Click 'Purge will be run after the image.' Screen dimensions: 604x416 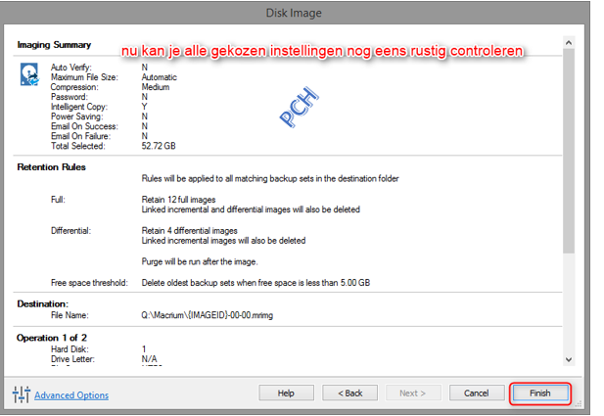coord(200,262)
